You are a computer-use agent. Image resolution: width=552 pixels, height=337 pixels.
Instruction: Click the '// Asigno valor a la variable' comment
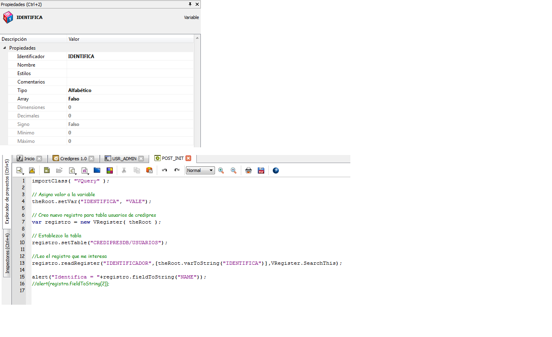click(63, 195)
